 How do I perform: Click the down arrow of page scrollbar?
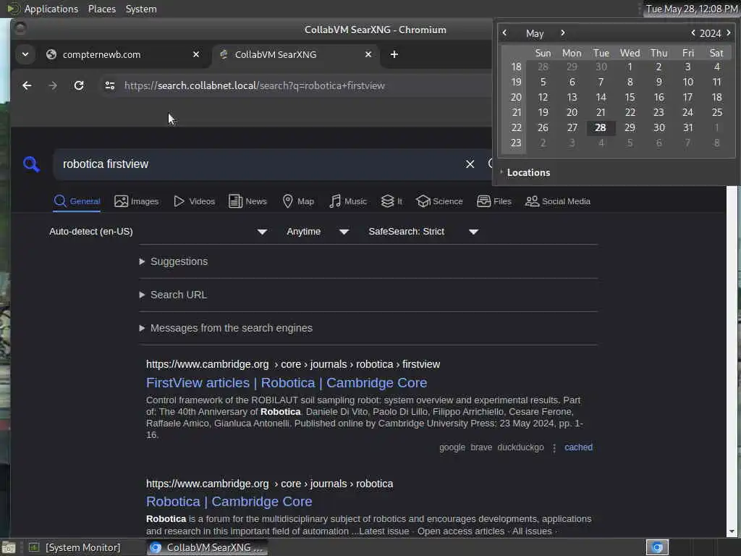click(x=732, y=532)
